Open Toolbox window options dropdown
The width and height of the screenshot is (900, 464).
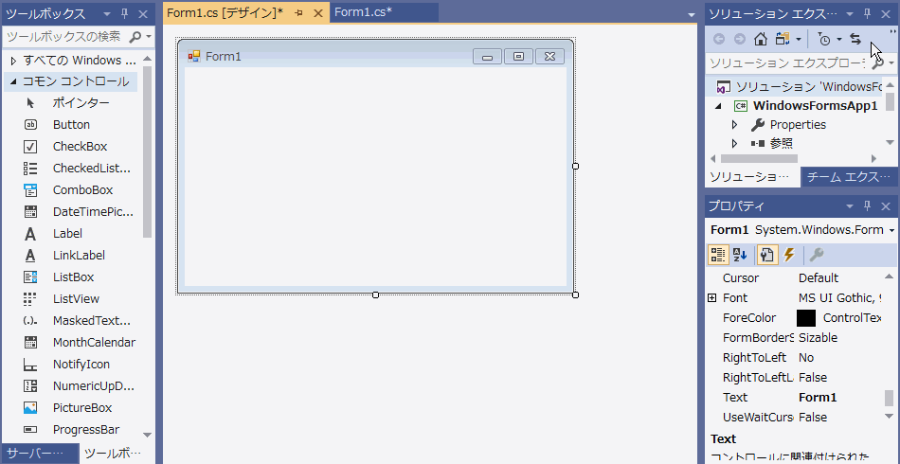tap(107, 14)
